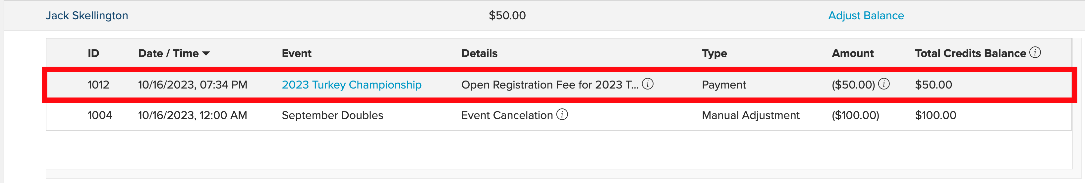Viewport: 1085px width, 183px height.
Task: Click the Total Credits Balance info icon
Action: (x=1035, y=52)
